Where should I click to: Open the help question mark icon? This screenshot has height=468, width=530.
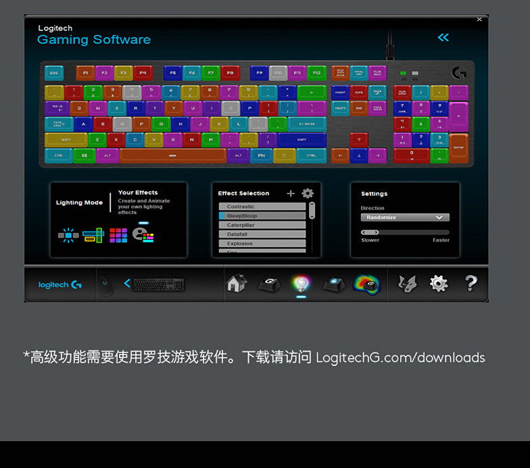[471, 283]
